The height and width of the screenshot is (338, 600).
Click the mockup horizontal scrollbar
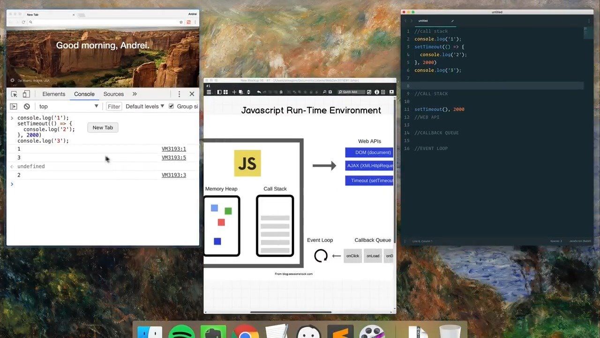coord(291,312)
